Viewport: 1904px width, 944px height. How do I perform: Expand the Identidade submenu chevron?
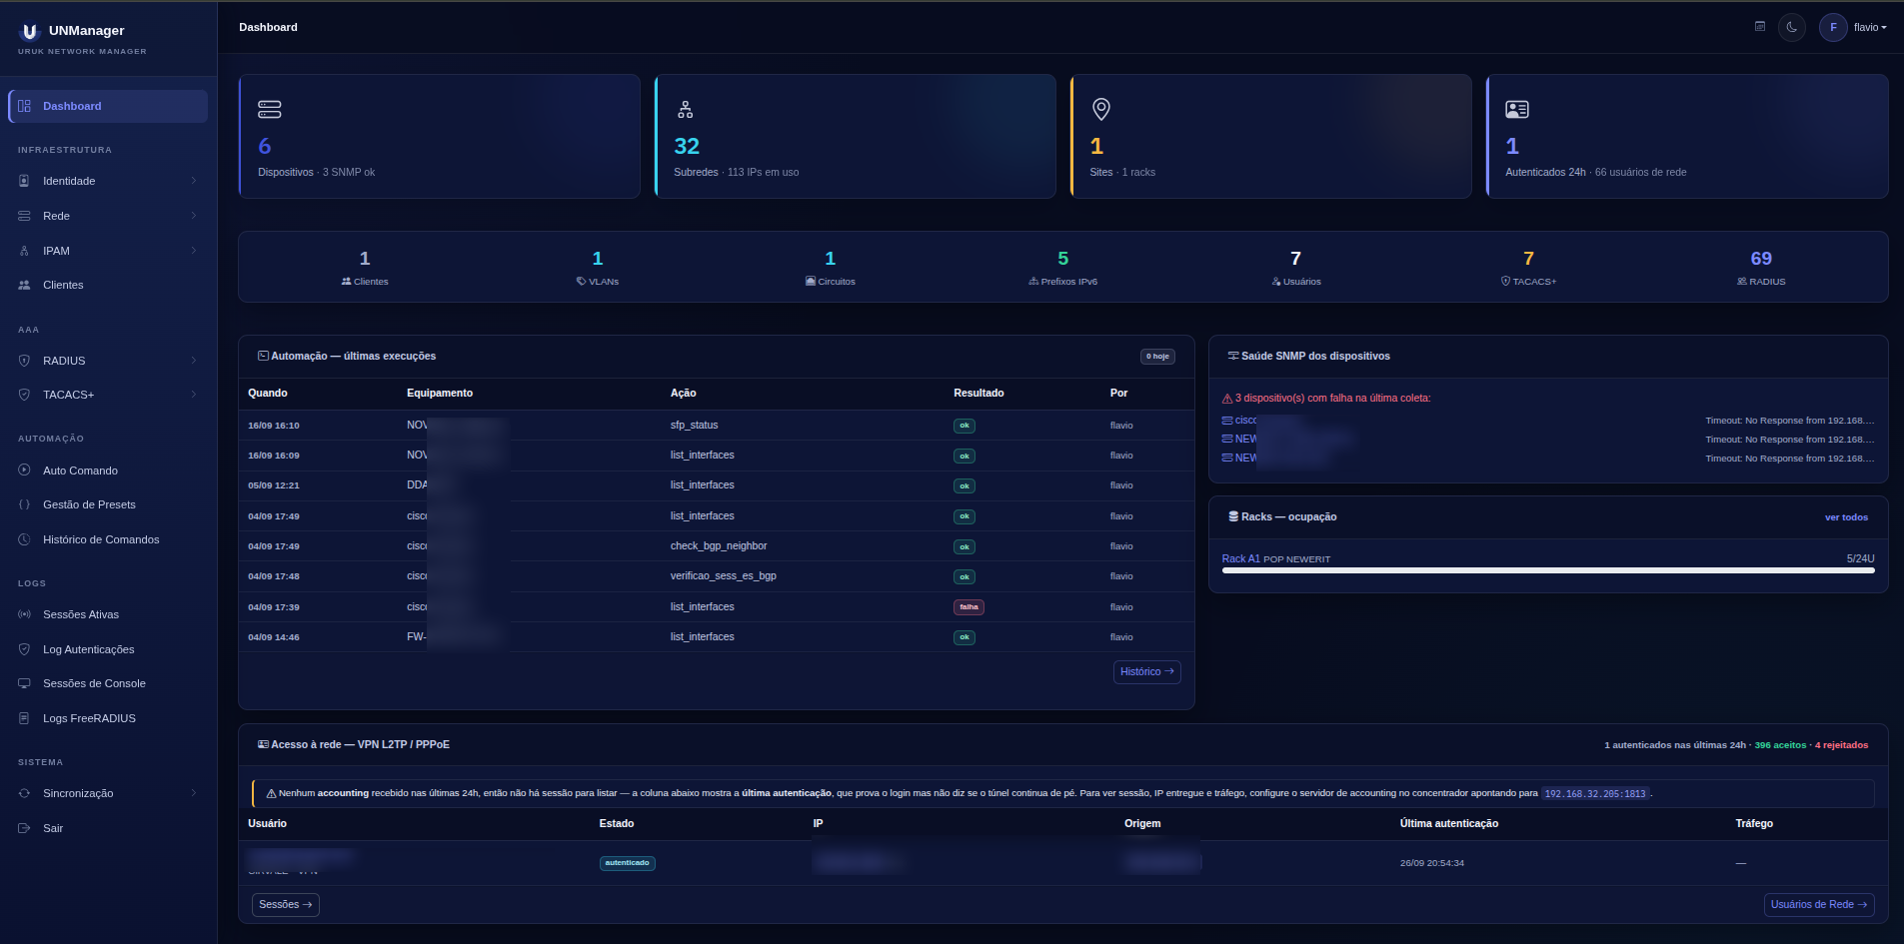[194, 181]
